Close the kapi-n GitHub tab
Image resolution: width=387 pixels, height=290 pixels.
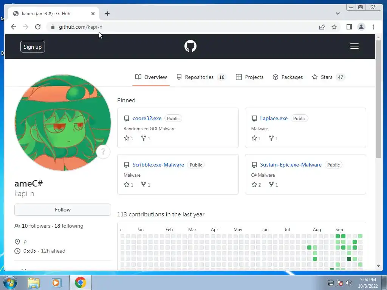tap(93, 14)
